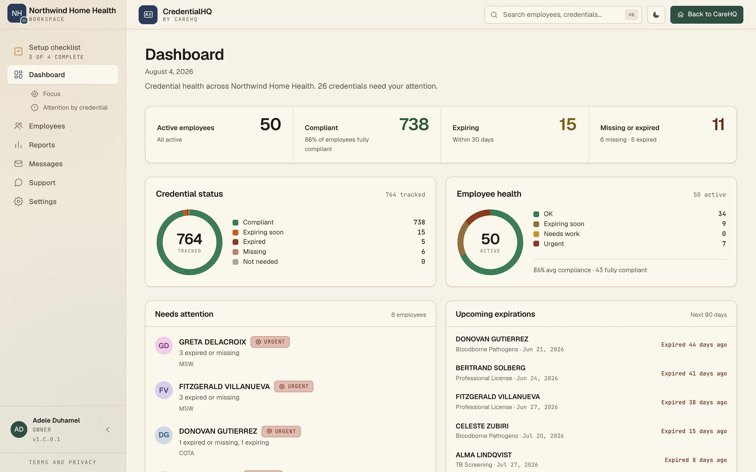Image resolution: width=756 pixels, height=472 pixels.
Task: Click the gray Not needed legend swatch
Action: click(235, 262)
